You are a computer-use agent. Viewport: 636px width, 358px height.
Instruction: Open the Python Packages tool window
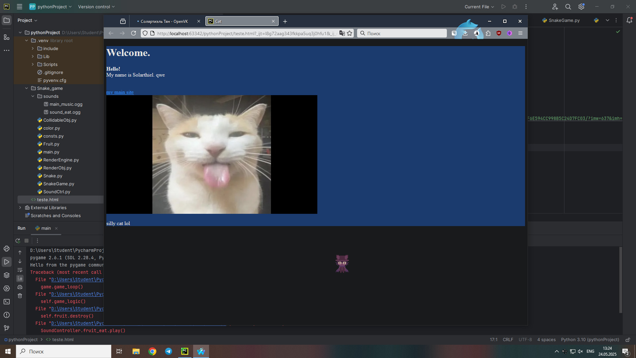(7, 275)
